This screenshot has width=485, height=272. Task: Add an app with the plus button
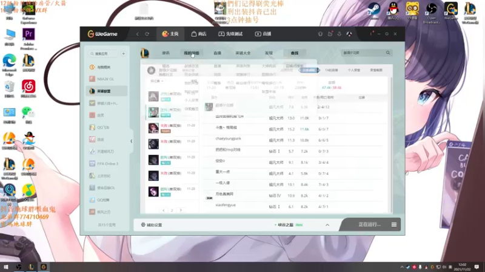(x=124, y=54)
